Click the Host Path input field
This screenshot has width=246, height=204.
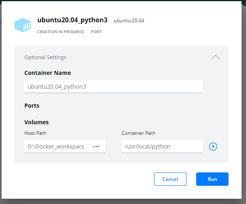click(65, 147)
